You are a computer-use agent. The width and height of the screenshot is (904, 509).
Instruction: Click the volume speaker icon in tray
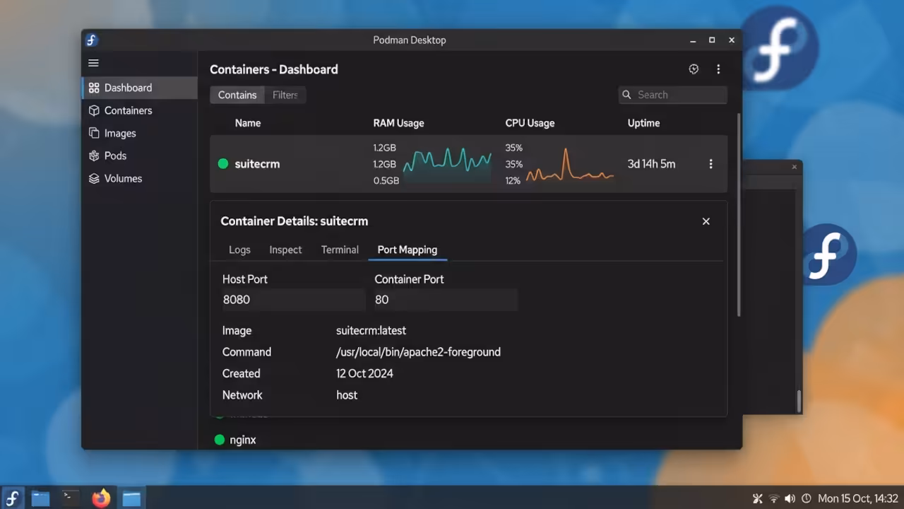coord(790,498)
